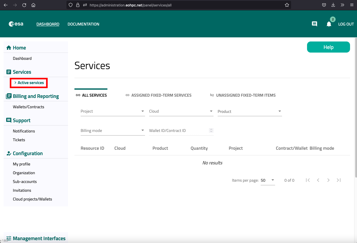The image size is (357, 243).
Task: Reload the page in the browser
Action: pos(24,5)
